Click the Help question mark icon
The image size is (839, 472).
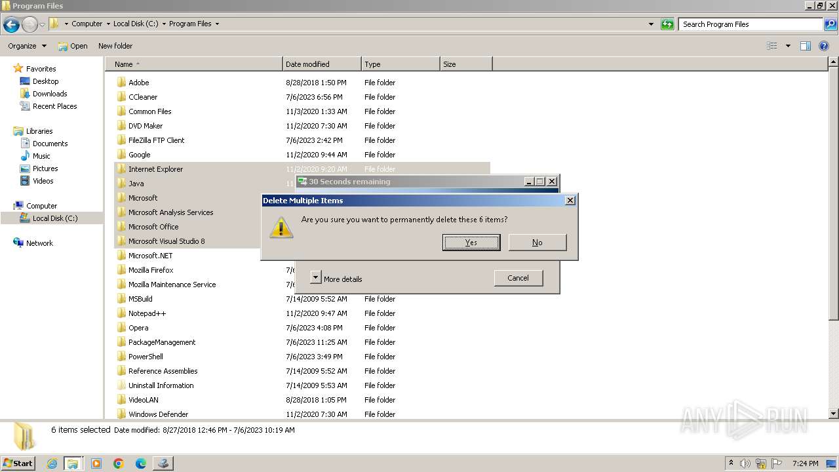(x=824, y=46)
